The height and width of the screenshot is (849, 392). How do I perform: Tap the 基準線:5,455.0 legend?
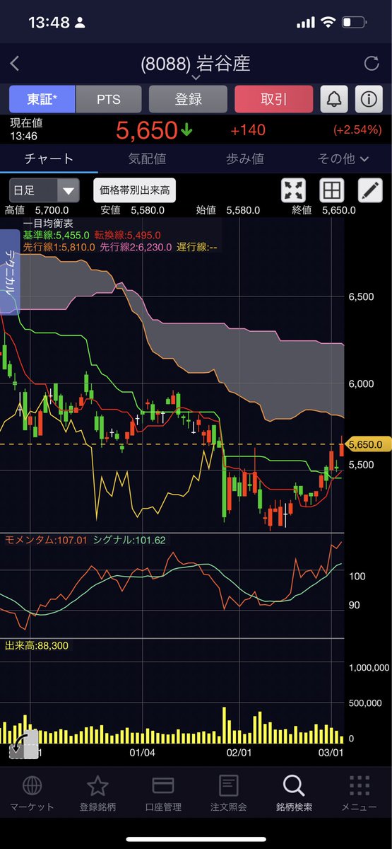point(56,235)
